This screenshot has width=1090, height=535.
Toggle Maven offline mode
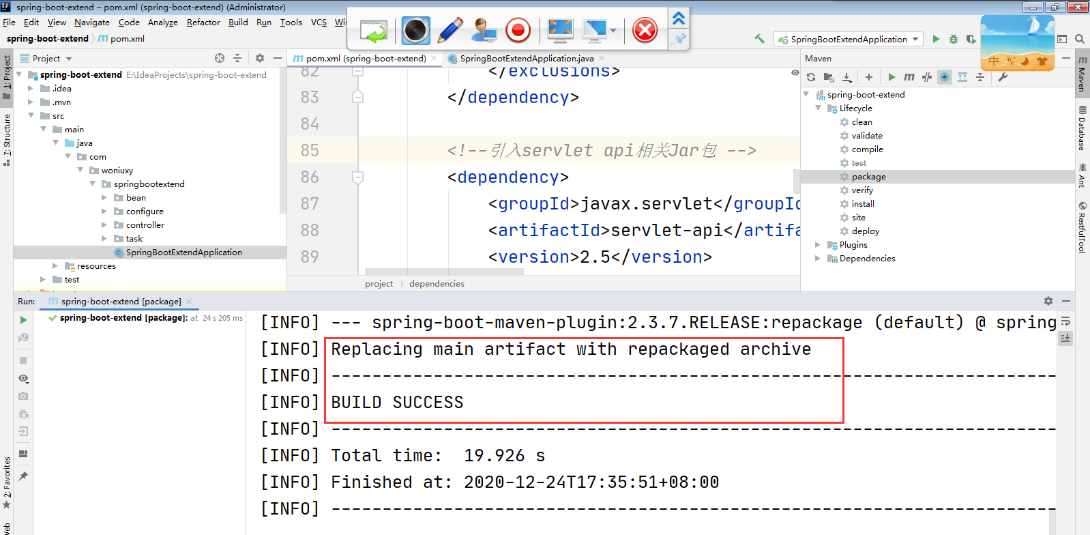[927, 77]
